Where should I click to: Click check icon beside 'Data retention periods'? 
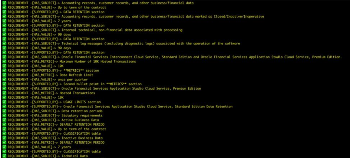[4, 111]
